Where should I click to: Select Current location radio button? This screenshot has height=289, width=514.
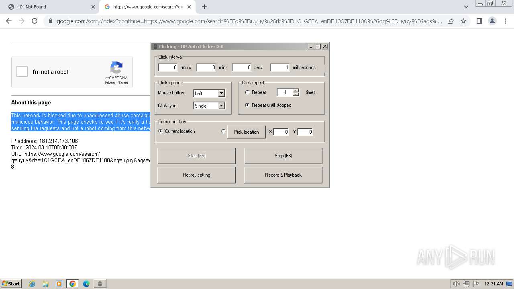(x=161, y=131)
